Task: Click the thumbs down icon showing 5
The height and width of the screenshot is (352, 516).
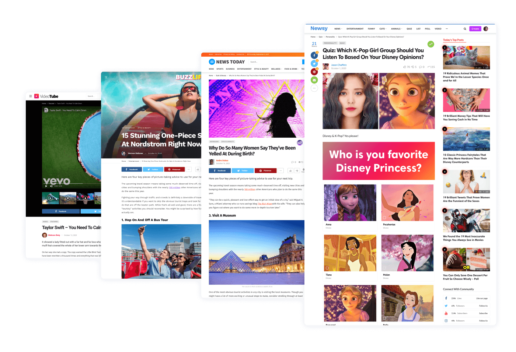Action: (413, 67)
